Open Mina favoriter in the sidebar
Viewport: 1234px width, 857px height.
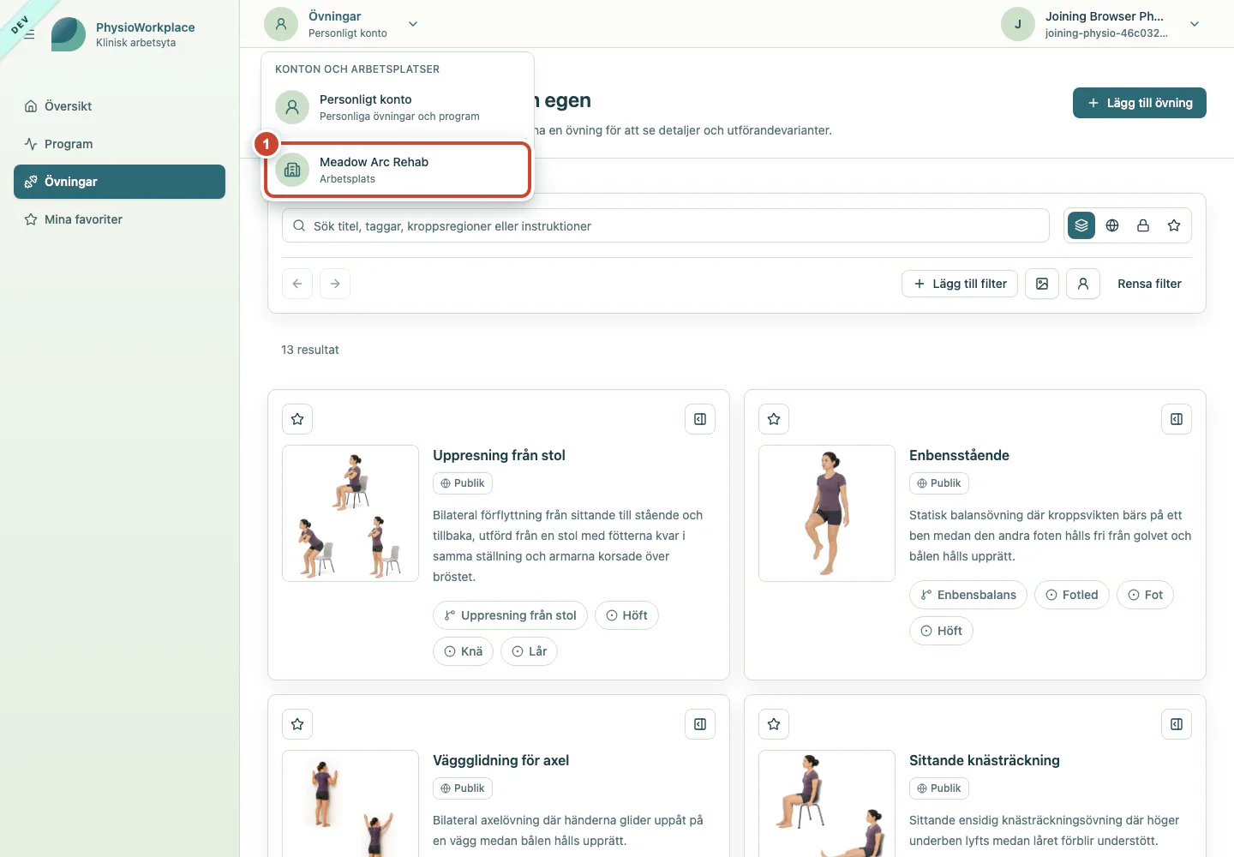pyautogui.click(x=119, y=219)
